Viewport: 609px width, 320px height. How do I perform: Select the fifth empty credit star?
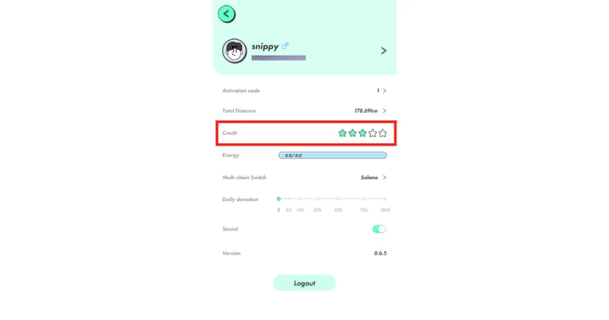[383, 133]
